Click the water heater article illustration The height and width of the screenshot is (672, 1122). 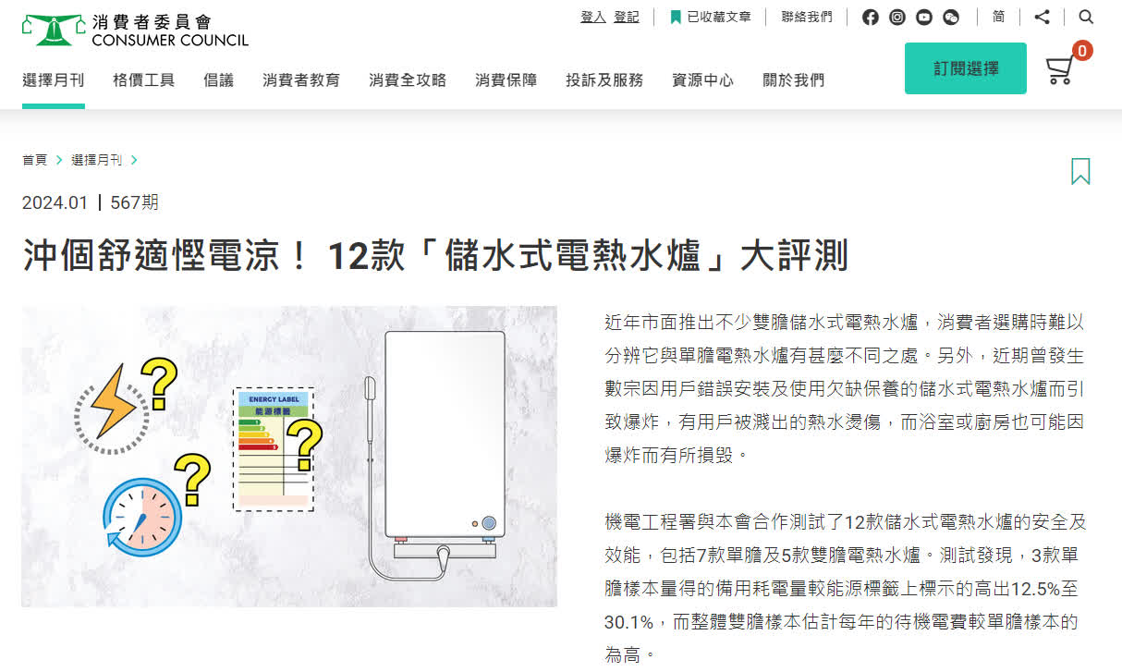(x=289, y=457)
